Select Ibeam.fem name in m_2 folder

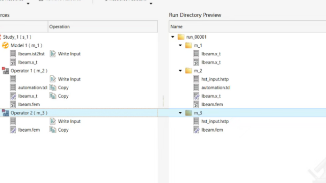pos(212,105)
